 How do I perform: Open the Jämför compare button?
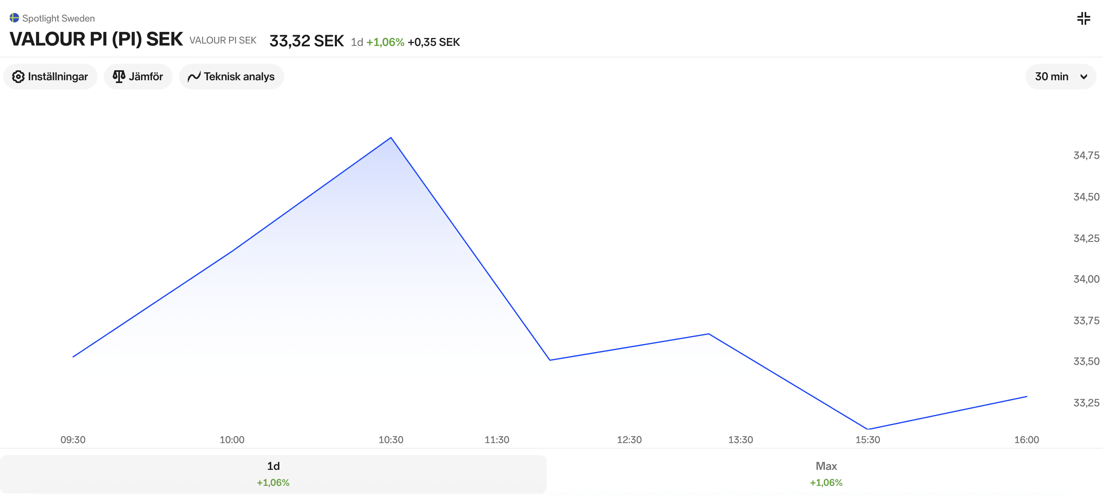[138, 77]
